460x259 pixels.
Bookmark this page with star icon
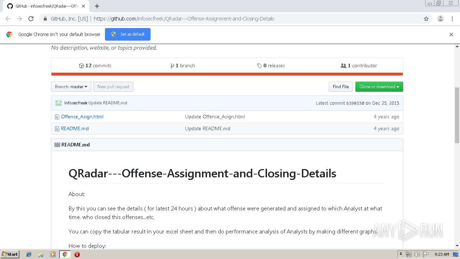point(426,19)
